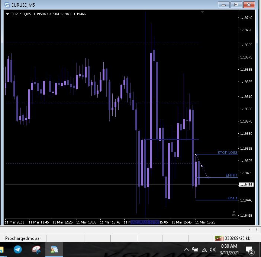Select the current price tag 1.19466
261x257 pixels.
(x=246, y=185)
